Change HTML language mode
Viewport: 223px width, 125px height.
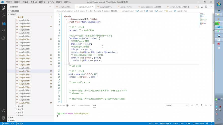click(188, 123)
